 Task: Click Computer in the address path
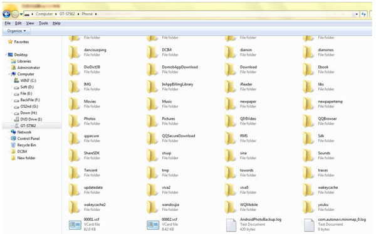pyautogui.click(x=44, y=14)
